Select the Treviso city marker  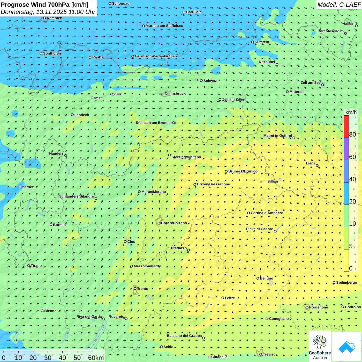261,354
